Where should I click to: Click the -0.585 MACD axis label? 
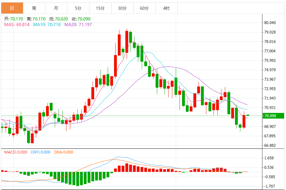coord(269,177)
